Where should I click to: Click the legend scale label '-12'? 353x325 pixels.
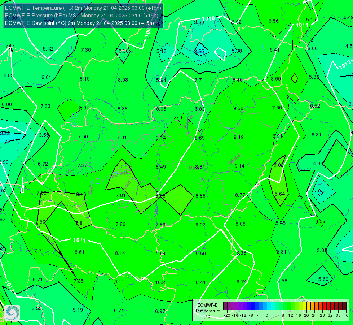tap(243, 315)
